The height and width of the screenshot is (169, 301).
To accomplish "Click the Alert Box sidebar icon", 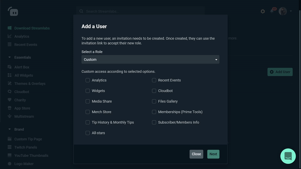I will [x=10, y=67].
